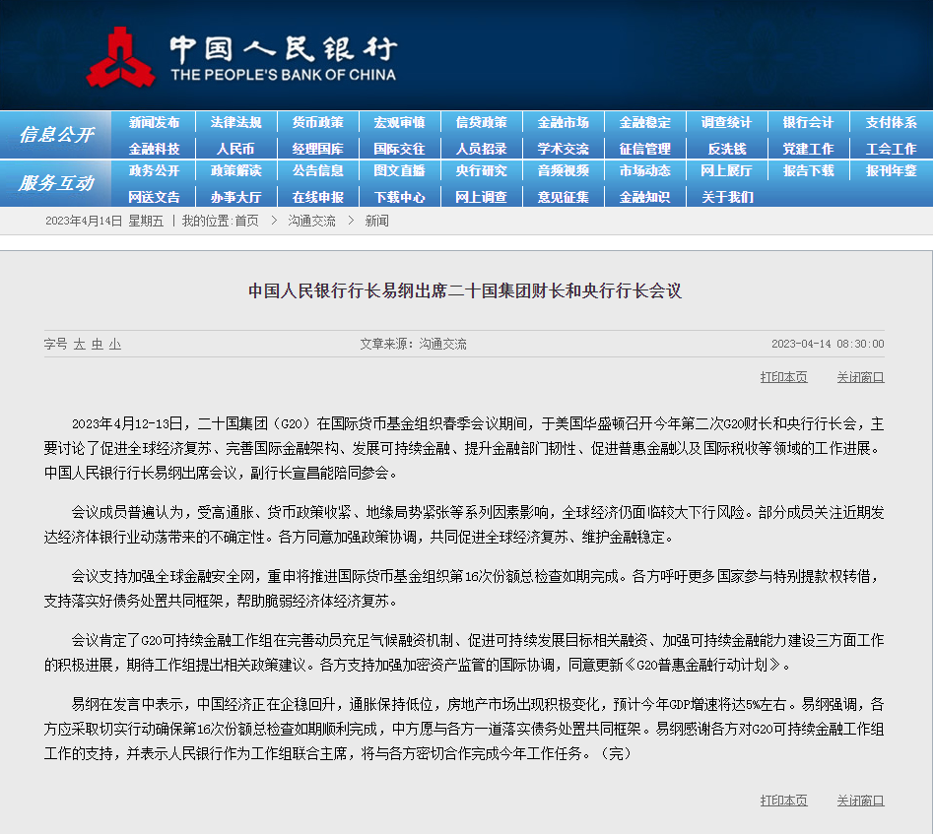Open the 网上调查 navigation link
Screen dimensions: 934x834
coord(481,197)
